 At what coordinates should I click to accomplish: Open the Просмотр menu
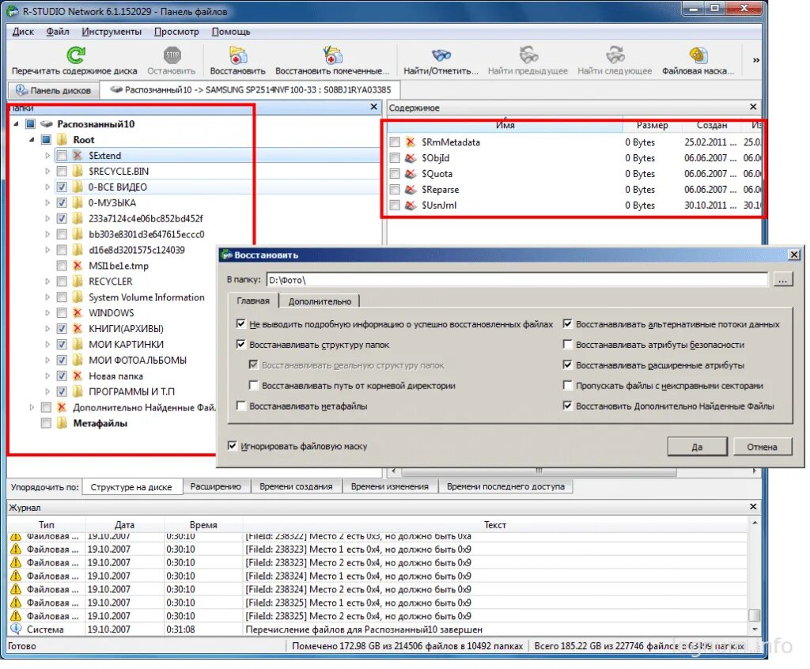(x=176, y=32)
